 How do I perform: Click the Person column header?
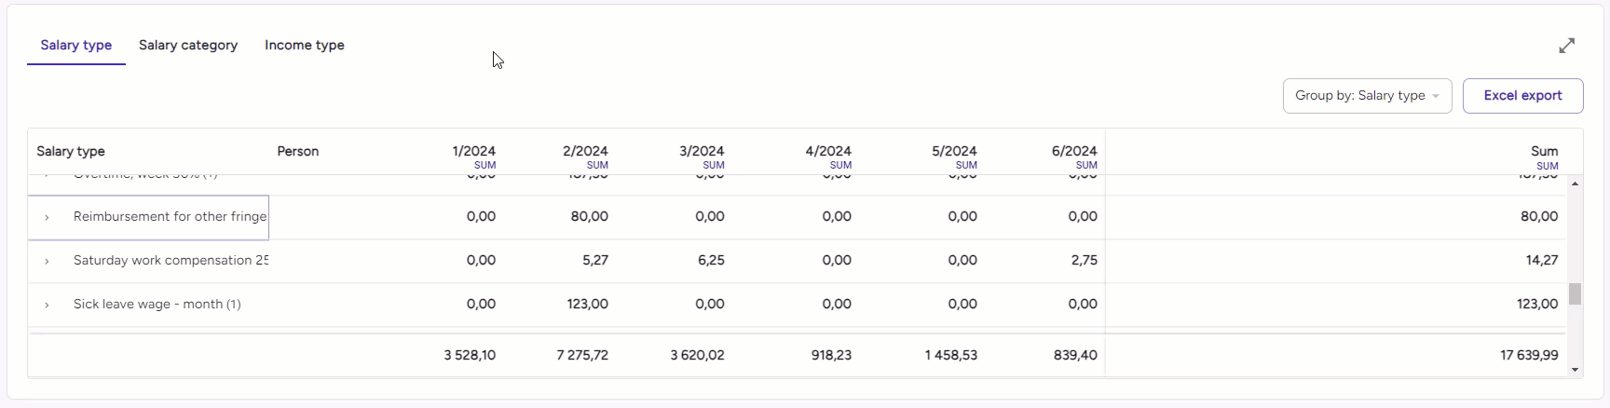[x=298, y=151]
